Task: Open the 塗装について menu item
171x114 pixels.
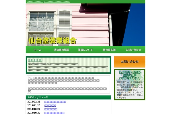Action: pos(85,50)
